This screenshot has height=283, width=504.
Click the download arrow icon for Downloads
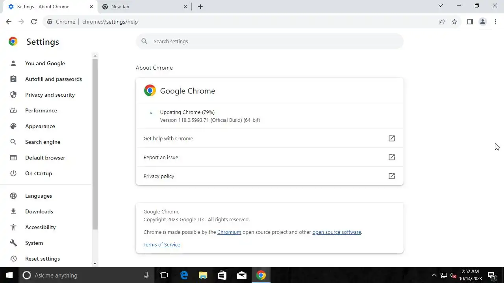(13, 211)
